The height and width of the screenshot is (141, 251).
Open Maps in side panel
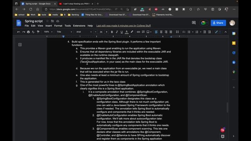point(234,72)
